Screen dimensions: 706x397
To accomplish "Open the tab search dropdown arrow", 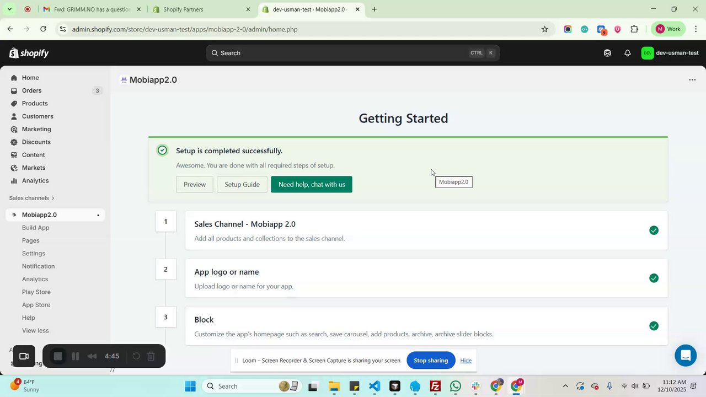I will point(9,9).
